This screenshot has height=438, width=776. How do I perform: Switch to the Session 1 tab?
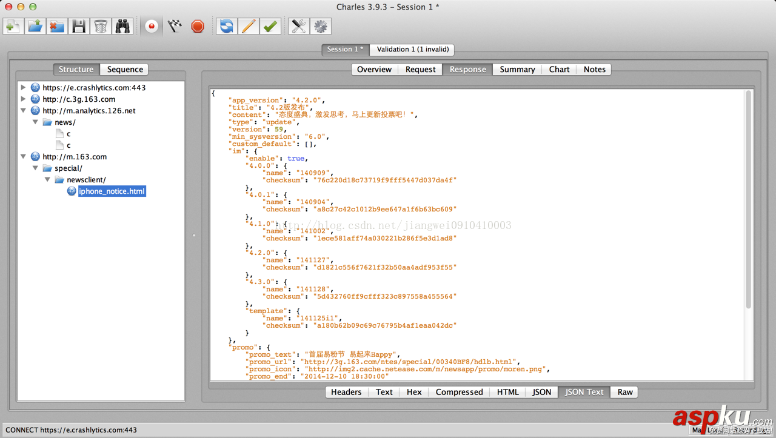tap(346, 50)
